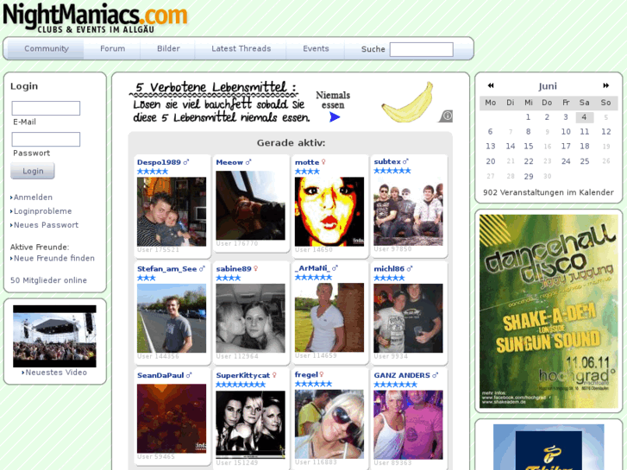Image resolution: width=627 pixels, height=470 pixels.
Task: Open the Neues Passwort link
Action: pyautogui.click(x=46, y=225)
